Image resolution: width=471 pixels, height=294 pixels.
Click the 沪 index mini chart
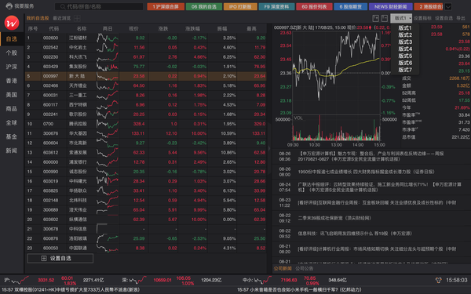point(20,280)
